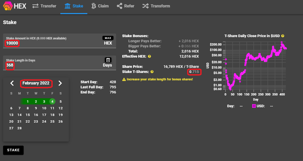This screenshot has height=161, width=303.
Task: Go to previous month in calendar
Action: (12, 83)
